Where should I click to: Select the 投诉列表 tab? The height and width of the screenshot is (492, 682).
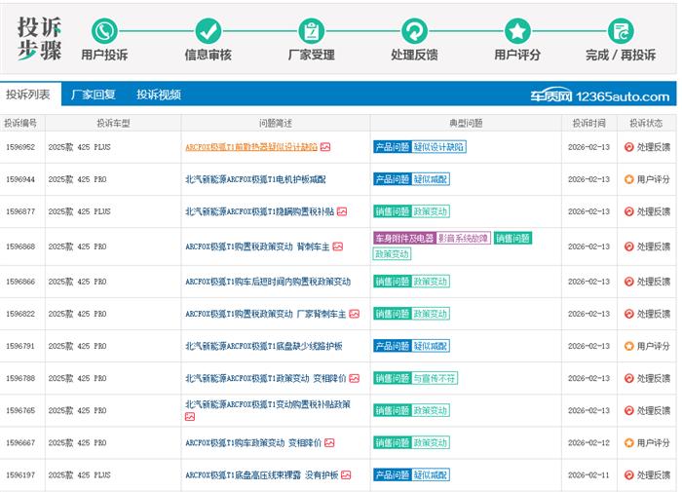(x=28, y=95)
